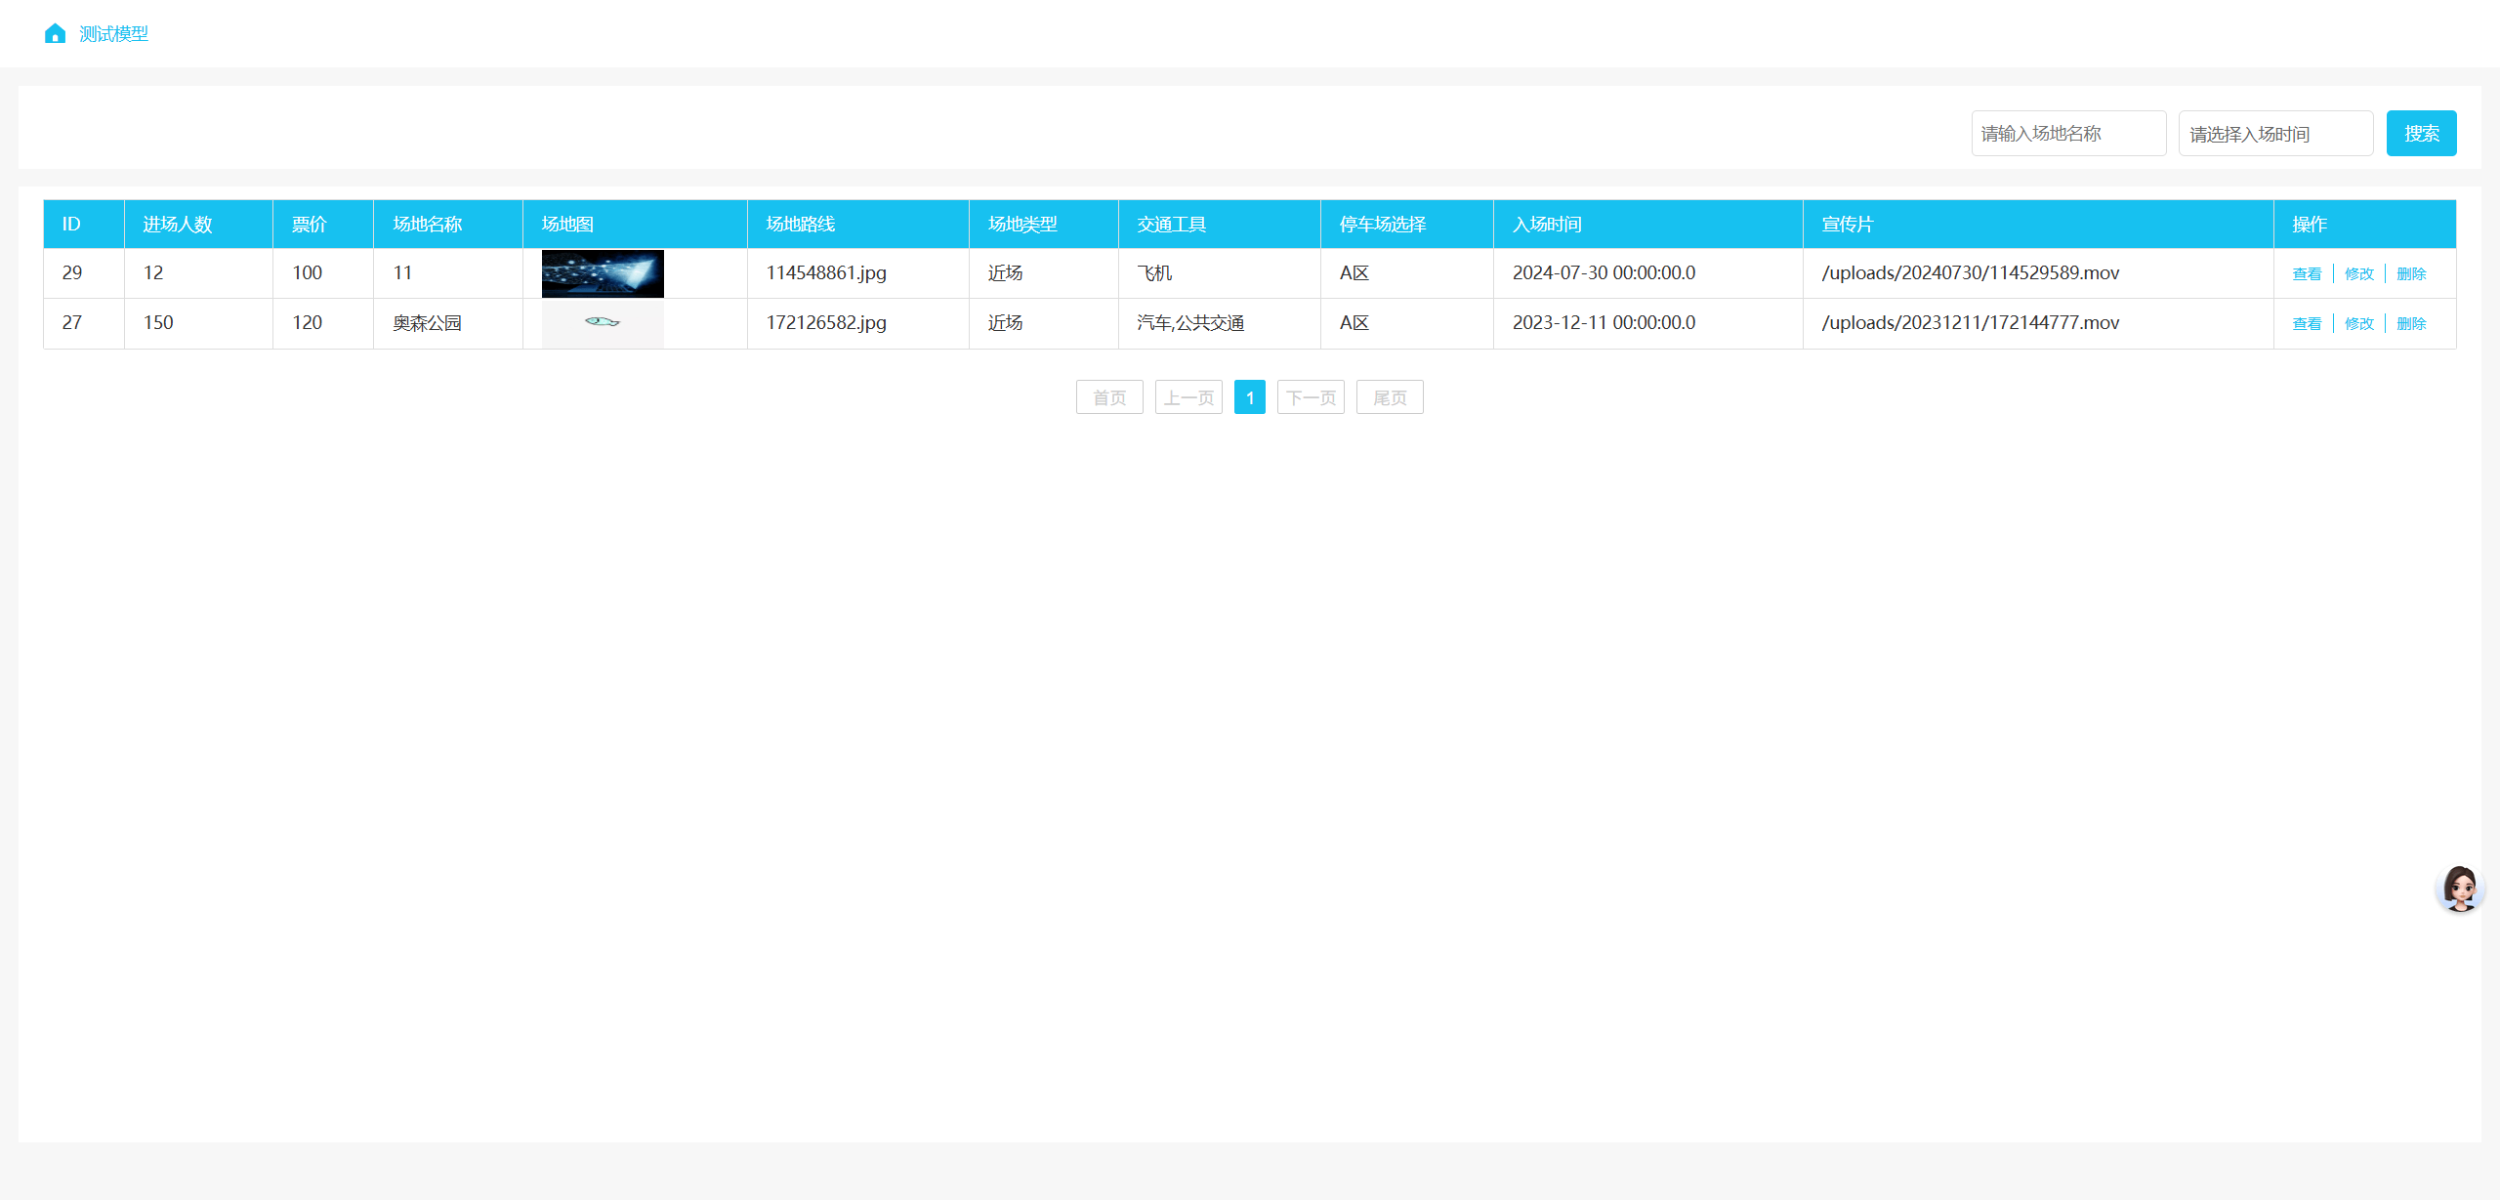The height and width of the screenshot is (1200, 2500).
Task: Go to first page 首页
Action: point(1109,397)
